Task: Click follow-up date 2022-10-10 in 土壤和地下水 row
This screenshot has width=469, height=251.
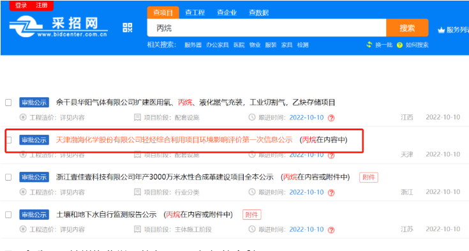Action: [306, 229]
